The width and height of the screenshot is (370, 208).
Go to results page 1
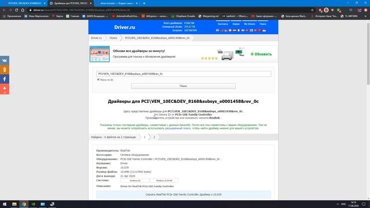click(x=145, y=137)
